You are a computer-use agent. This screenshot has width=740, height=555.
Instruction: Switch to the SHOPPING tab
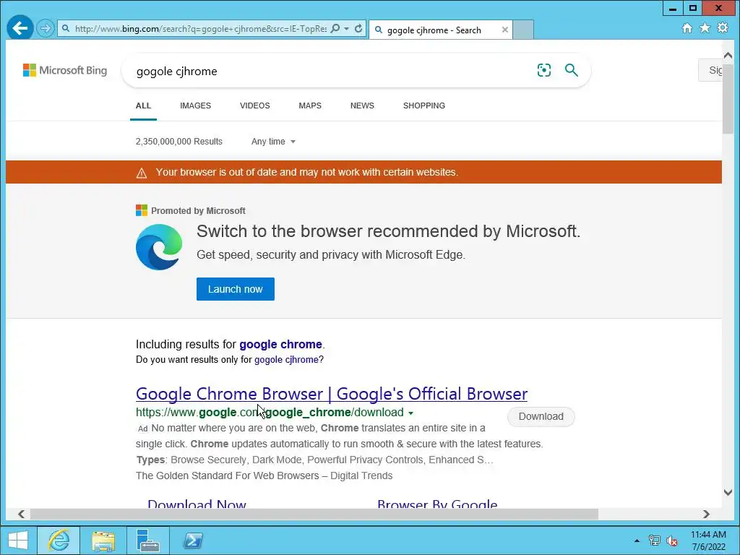point(423,106)
